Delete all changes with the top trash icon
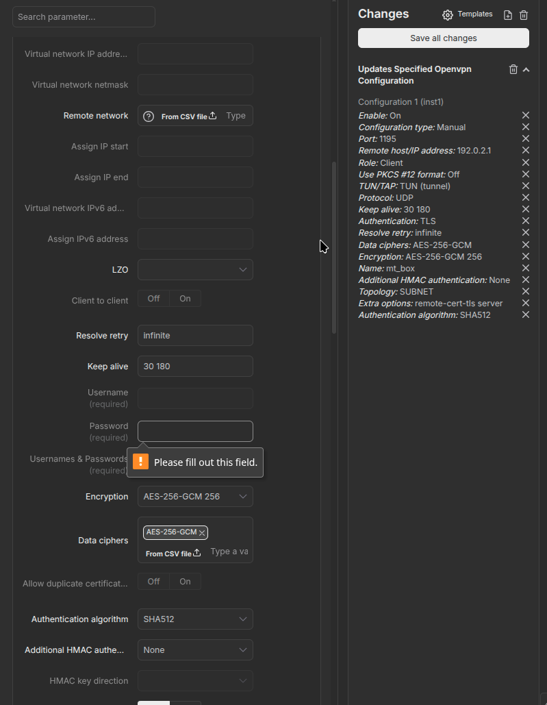The width and height of the screenshot is (547, 705). 524,15
